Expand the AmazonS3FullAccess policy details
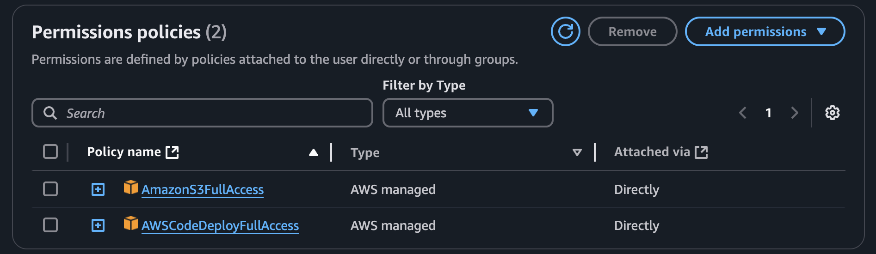This screenshot has width=876, height=254. 98,189
